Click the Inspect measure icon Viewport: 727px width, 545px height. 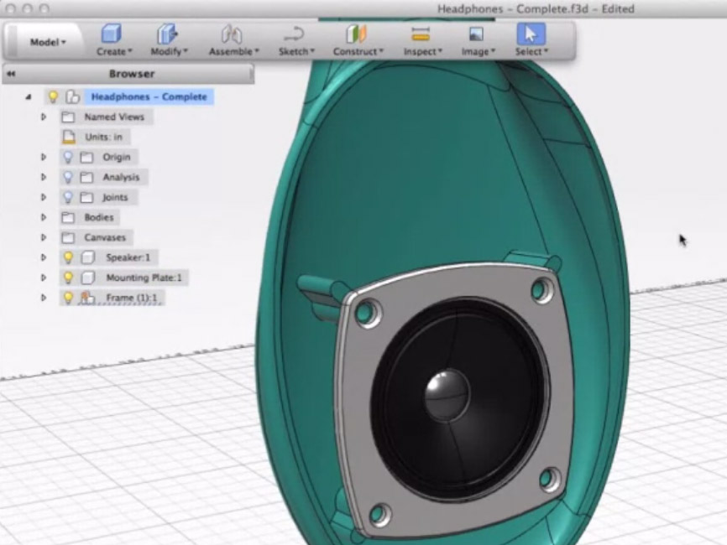pos(420,35)
